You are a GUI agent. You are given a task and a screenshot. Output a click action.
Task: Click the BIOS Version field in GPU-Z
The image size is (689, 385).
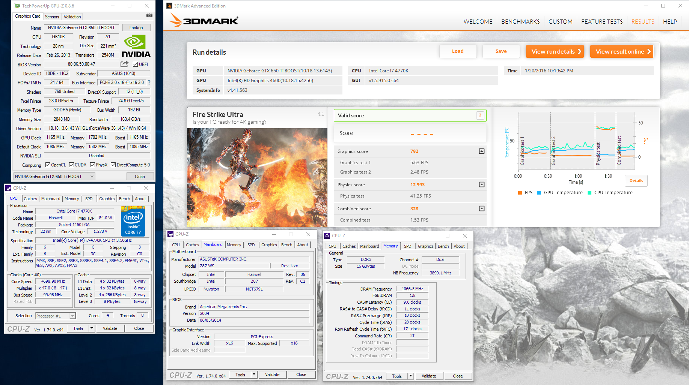(81, 64)
